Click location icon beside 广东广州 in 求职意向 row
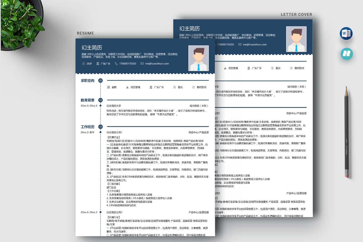The height and width of the screenshot is (242, 363). (x=151, y=87)
